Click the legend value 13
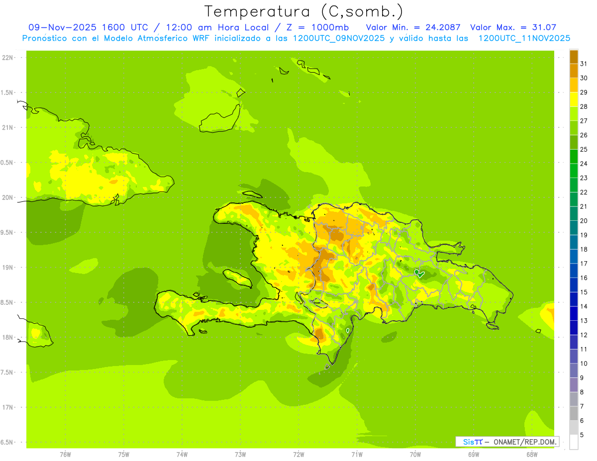Image resolution: width=597 pixels, height=461 pixels. (584, 321)
